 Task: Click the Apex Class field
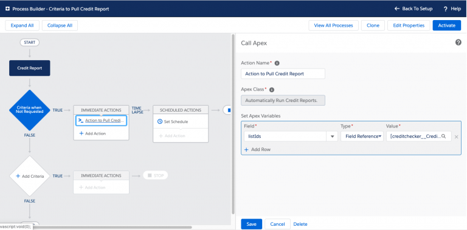click(283, 101)
